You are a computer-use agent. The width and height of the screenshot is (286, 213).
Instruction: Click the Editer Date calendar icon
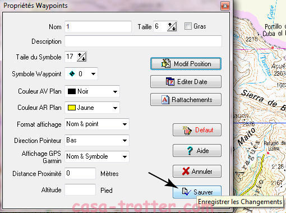click(170, 81)
